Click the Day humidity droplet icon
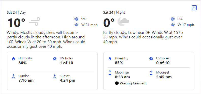This screenshot has width=201, height=94. coord(13,59)
